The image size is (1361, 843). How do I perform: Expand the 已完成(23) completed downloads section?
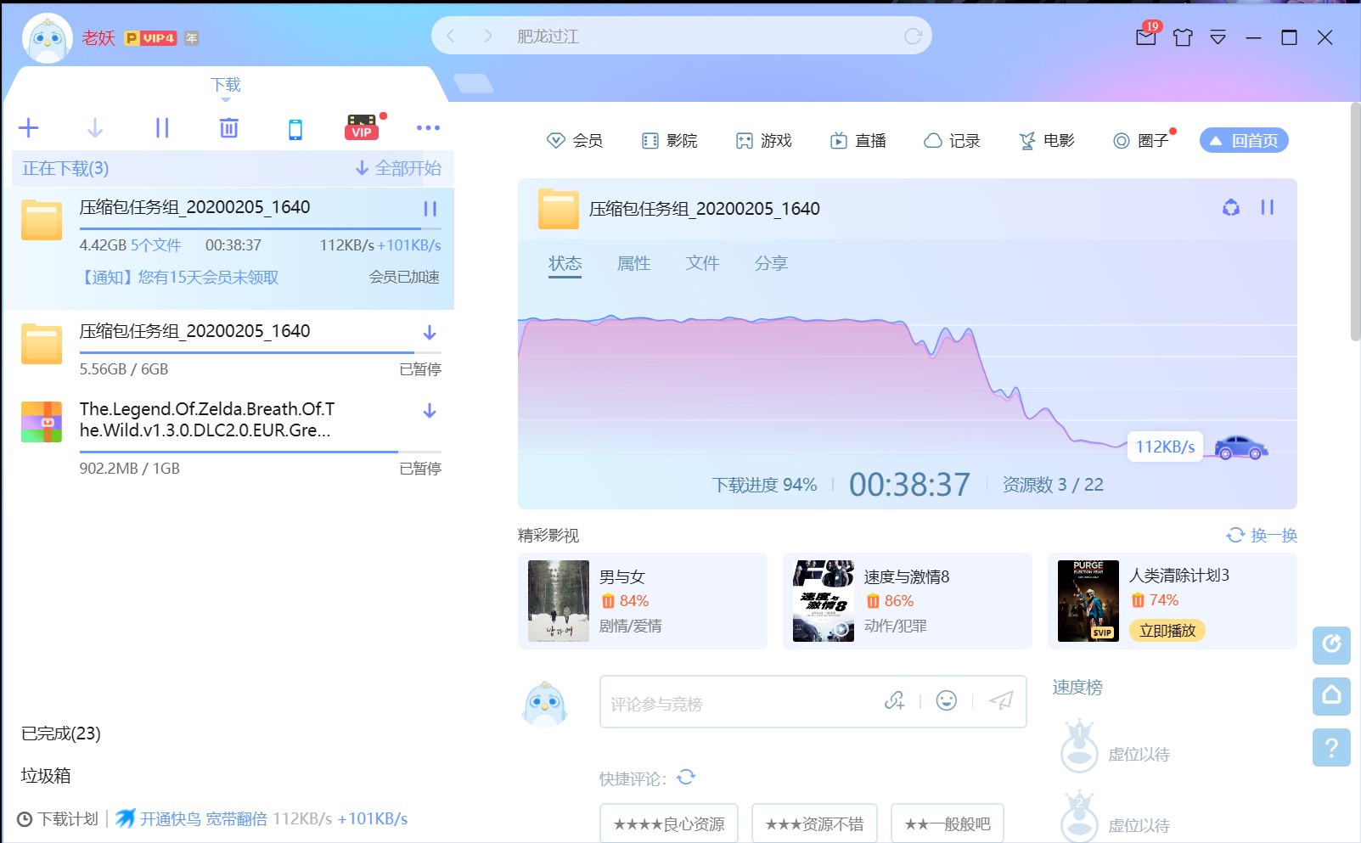click(59, 733)
